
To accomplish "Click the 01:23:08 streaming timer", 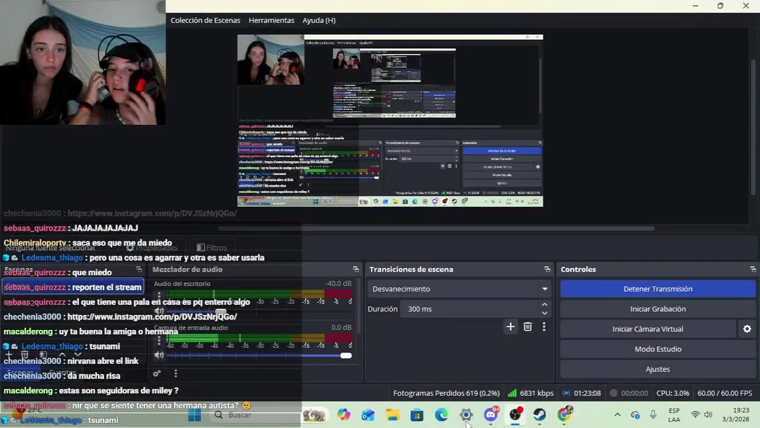I will click(582, 393).
